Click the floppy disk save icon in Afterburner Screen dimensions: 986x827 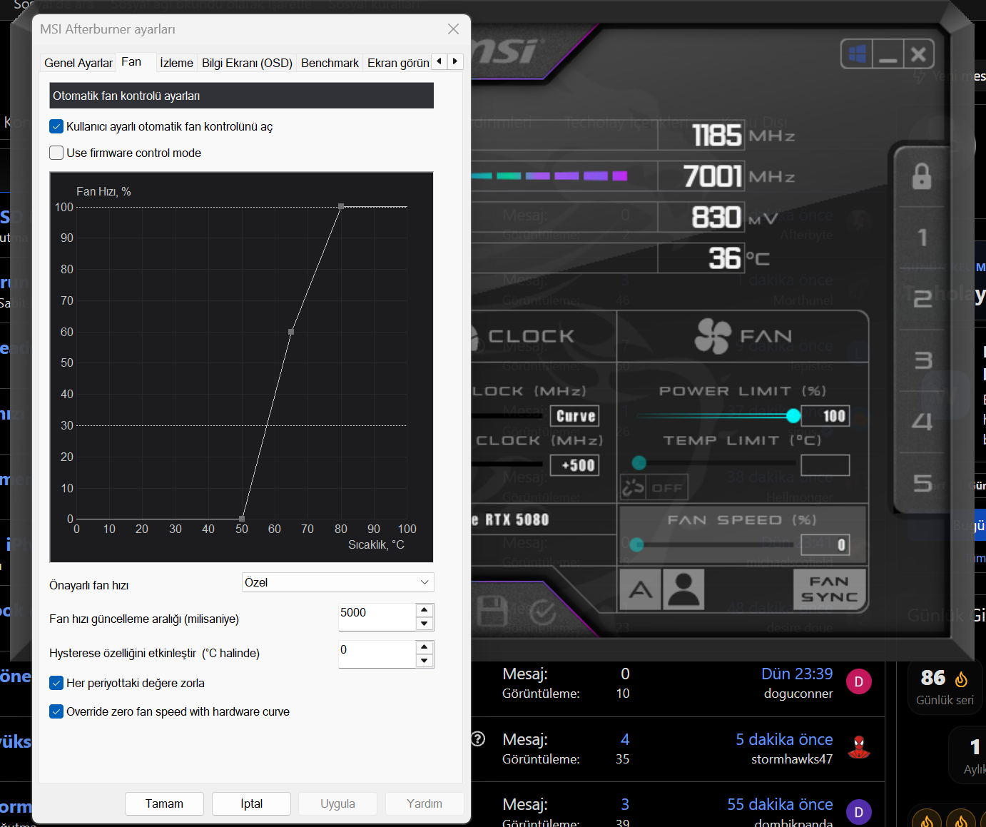pyautogui.click(x=492, y=612)
